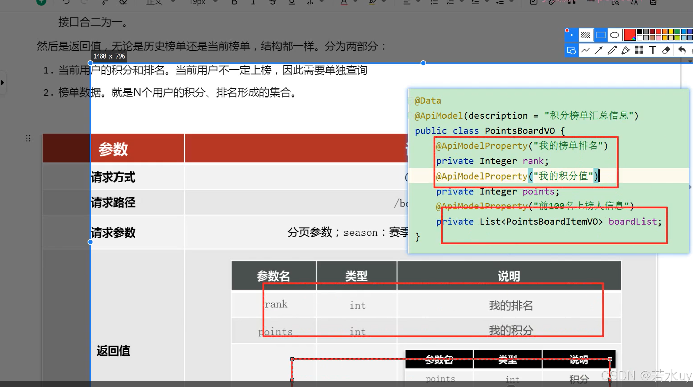This screenshot has height=387, width=693.
Task: Pick the highlighter marker tool
Action: [x=625, y=51]
